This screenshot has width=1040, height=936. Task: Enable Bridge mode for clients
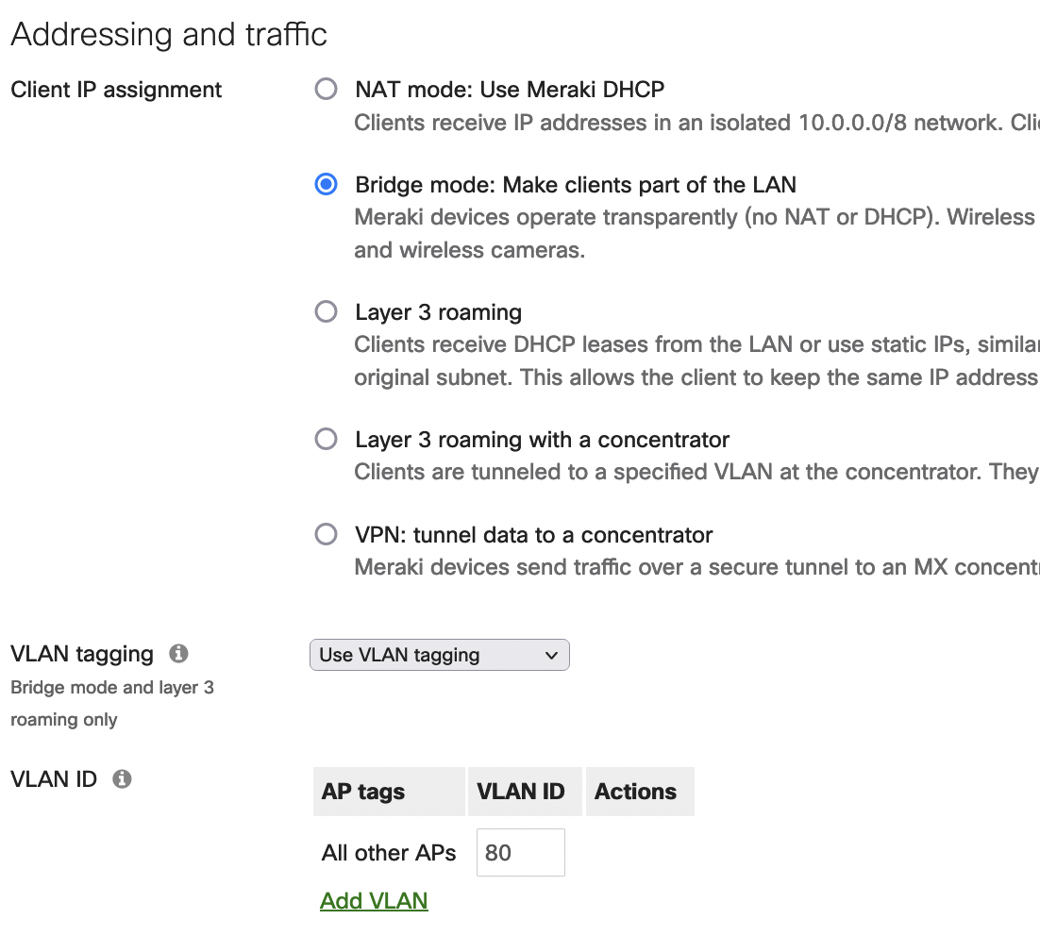tap(326, 184)
